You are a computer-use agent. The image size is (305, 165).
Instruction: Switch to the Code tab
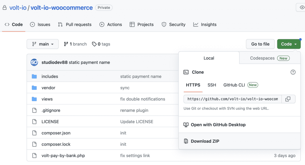point(14,24)
